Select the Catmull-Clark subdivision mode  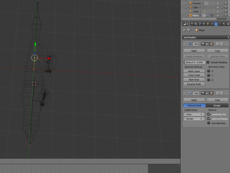pos(194,105)
